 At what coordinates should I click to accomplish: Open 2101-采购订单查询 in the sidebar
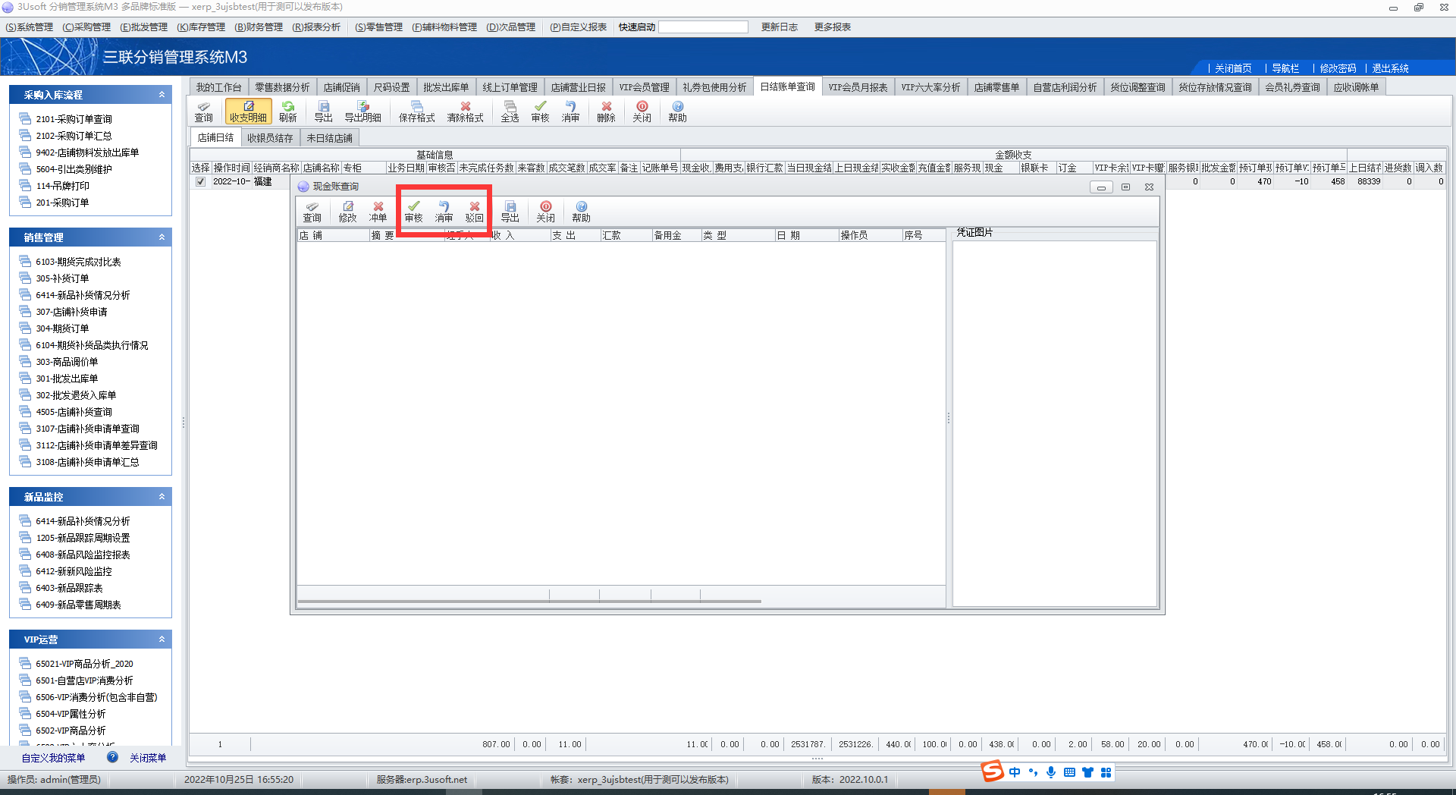(74, 119)
